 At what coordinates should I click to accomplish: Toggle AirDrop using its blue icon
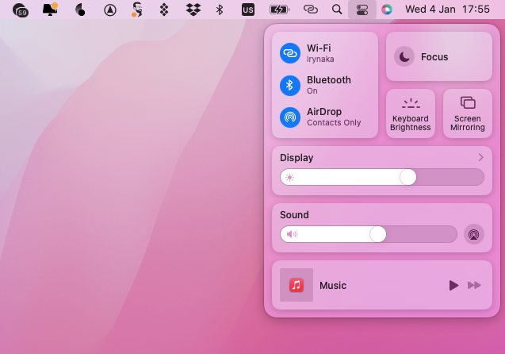point(290,117)
